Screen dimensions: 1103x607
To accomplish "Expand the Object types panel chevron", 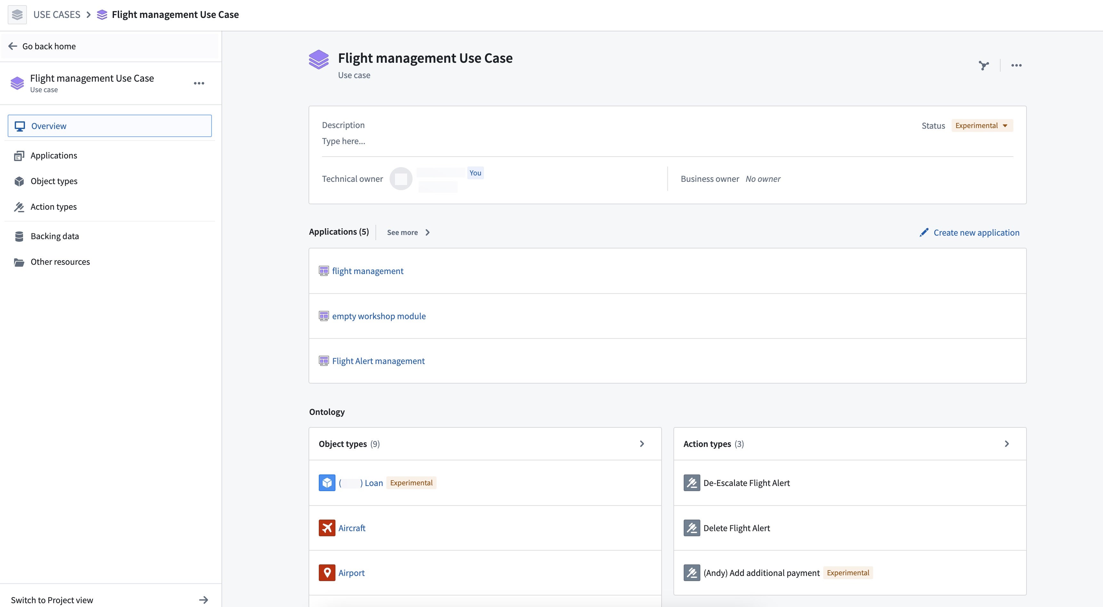I will (x=642, y=444).
